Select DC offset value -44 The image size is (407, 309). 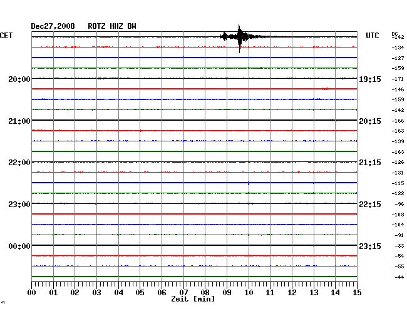399,277
